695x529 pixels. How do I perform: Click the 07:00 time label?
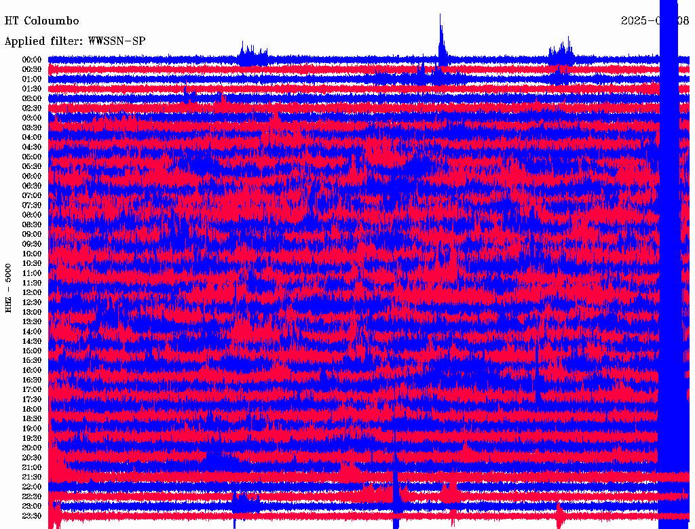click(32, 196)
